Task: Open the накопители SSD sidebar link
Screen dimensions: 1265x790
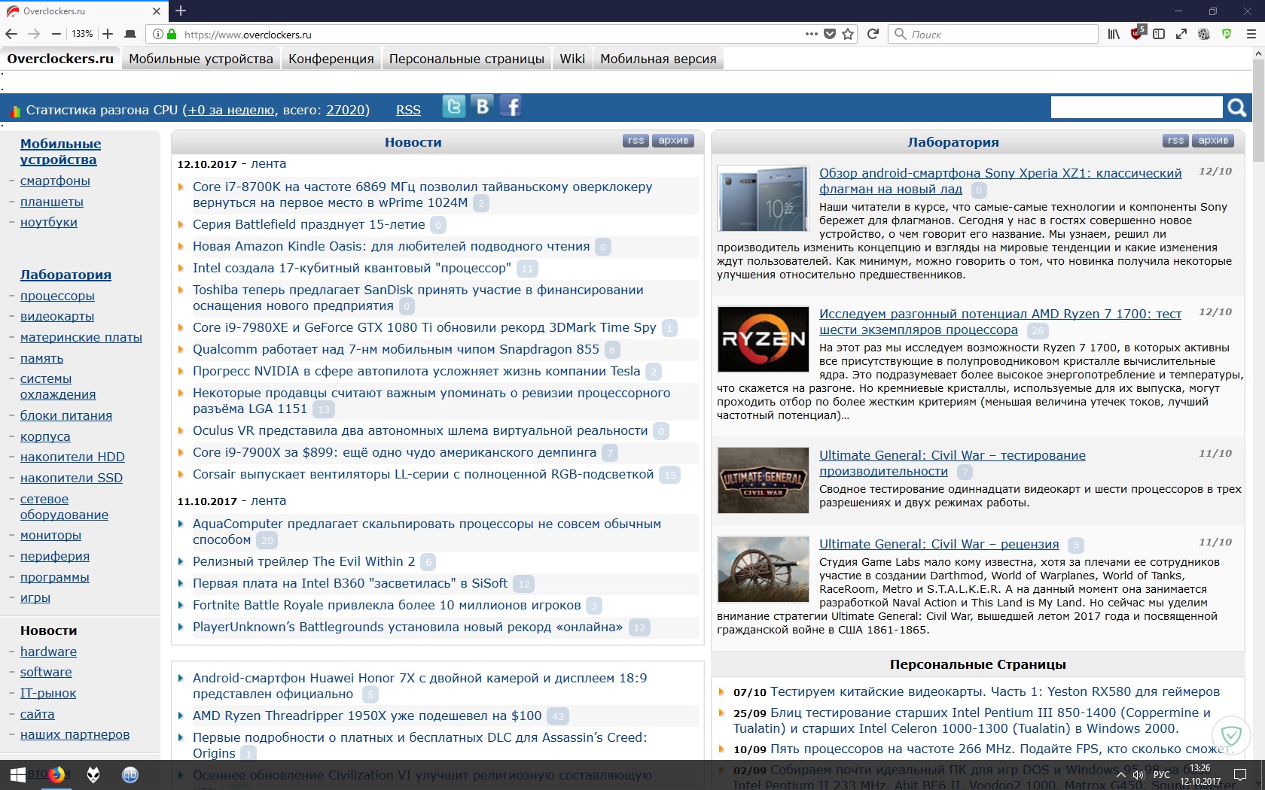Action: click(x=72, y=478)
